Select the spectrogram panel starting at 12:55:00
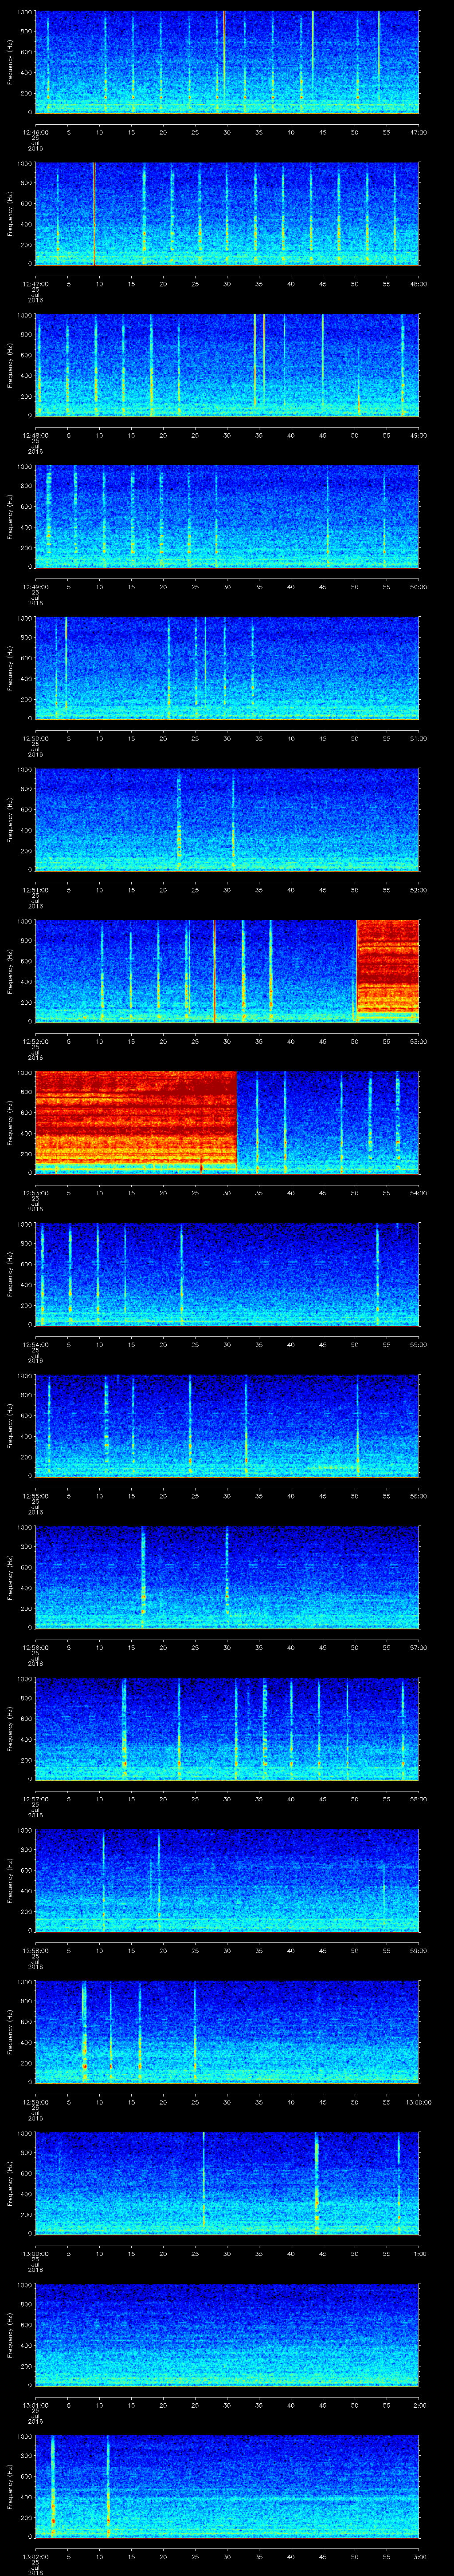The height and width of the screenshot is (2576, 454). [x=227, y=1427]
